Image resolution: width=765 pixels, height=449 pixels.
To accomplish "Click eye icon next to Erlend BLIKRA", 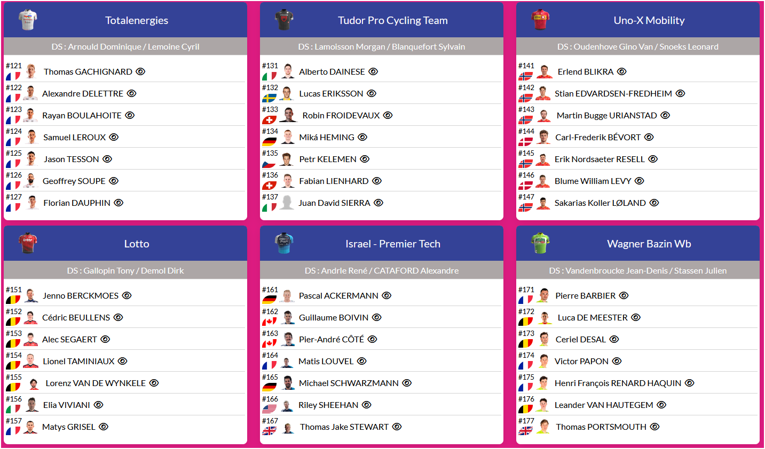I will 621,71.
